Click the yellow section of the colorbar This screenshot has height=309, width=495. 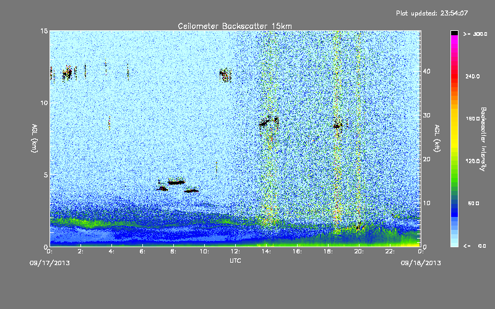click(454, 128)
